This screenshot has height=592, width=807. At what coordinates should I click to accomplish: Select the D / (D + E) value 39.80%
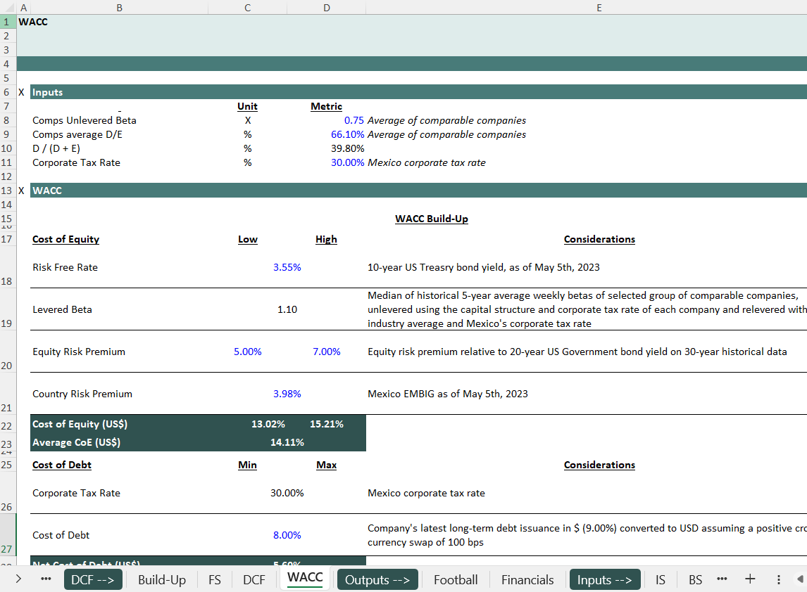point(347,148)
